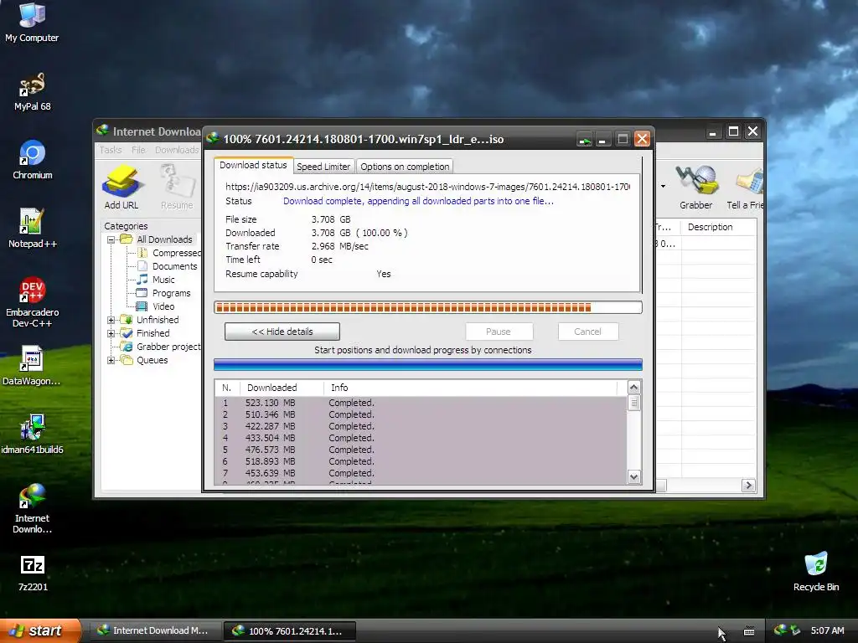Open the 7z2201 desktop icon

[33, 572]
